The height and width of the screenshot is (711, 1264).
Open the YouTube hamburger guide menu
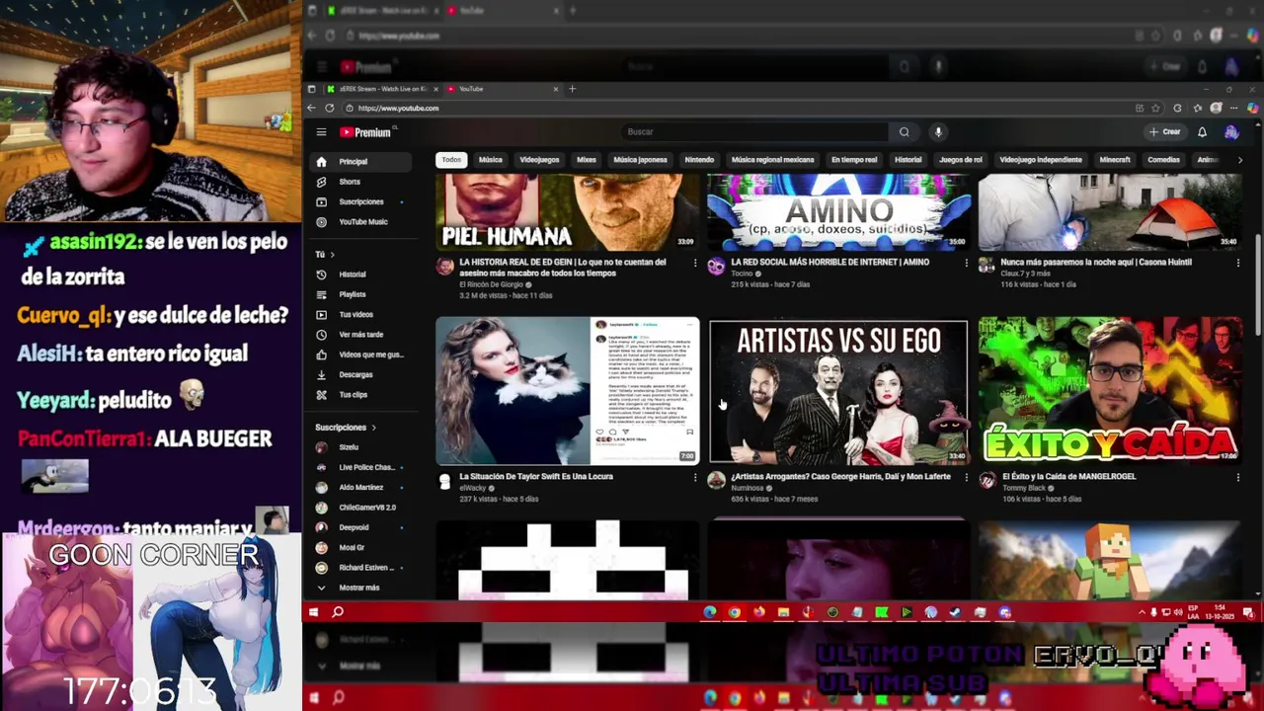coord(321,131)
